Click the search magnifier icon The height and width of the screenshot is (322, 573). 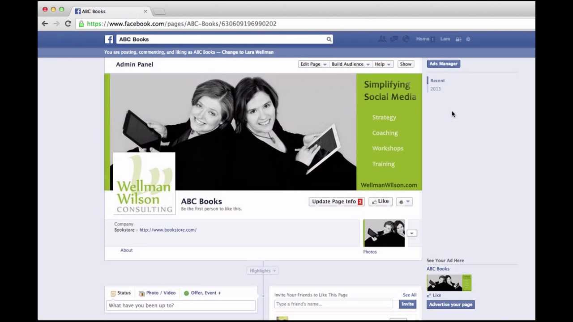[x=329, y=39]
